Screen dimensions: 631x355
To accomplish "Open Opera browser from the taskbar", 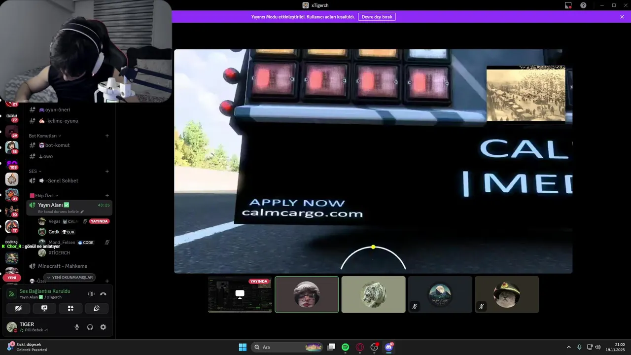I will (360, 347).
